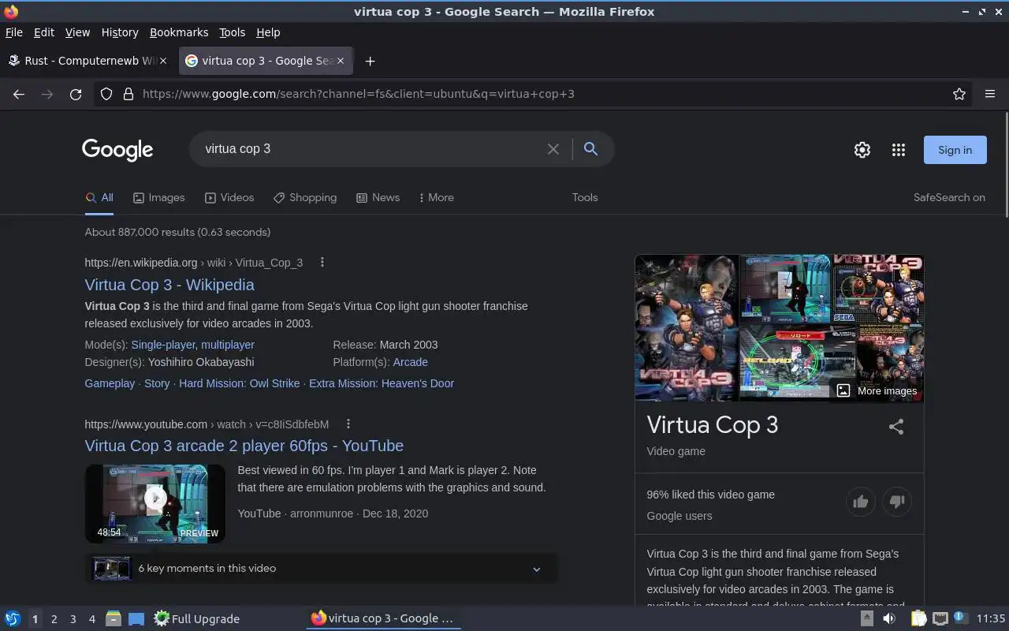Open the History menu
The width and height of the screenshot is (1009, 631).
120,32
